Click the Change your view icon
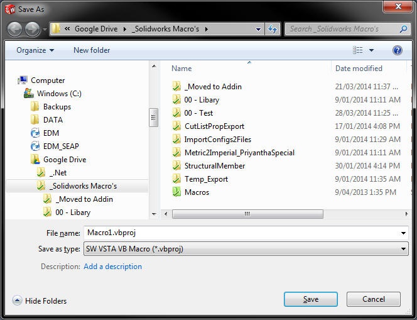The height and width of the screenshot is (320, 417). point(358,50)
